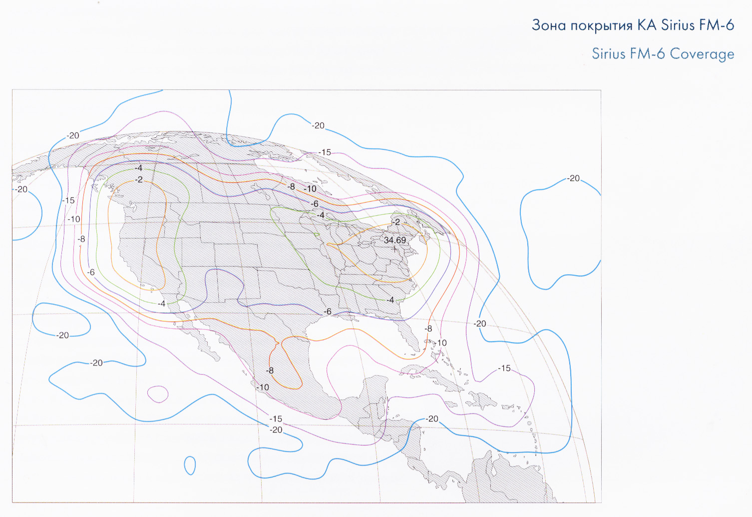Click the "-15" label directly above "-20" off southern Mexico
Image resolution: width=752 pixels, height=517 pixels.
[x=276, y=419]
